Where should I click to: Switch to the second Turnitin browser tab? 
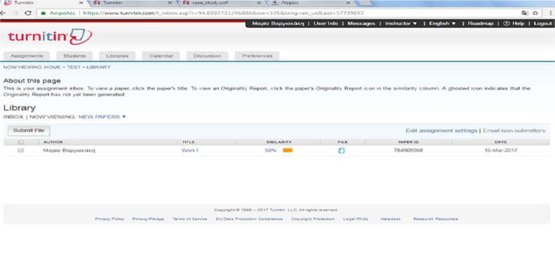point(132,3)
